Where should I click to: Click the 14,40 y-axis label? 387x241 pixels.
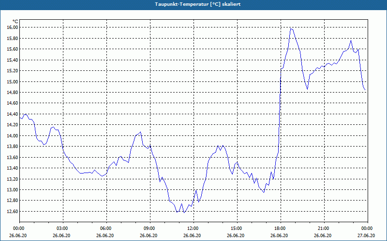13,114
